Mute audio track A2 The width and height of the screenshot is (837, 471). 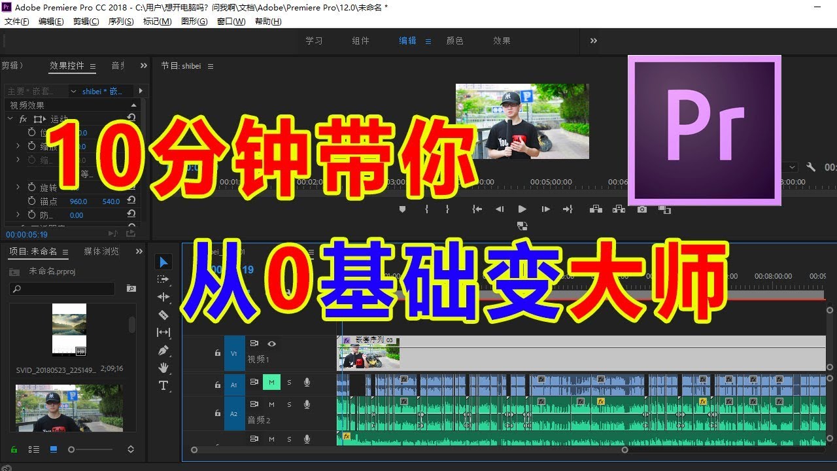click(x=271, y=404)
